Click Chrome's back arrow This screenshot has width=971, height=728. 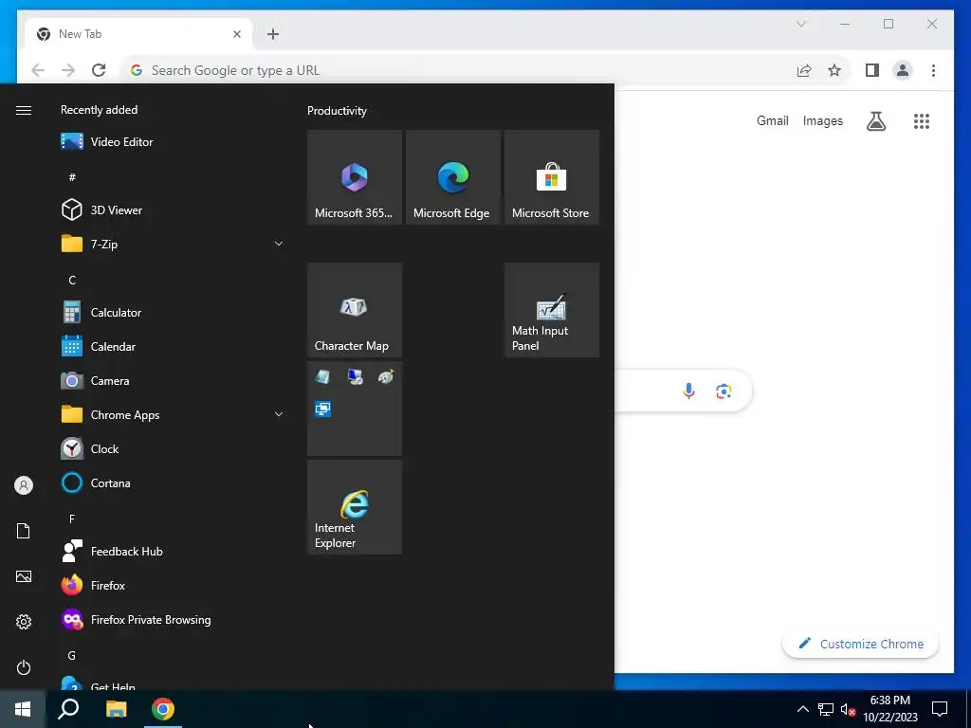pos(38,70)
